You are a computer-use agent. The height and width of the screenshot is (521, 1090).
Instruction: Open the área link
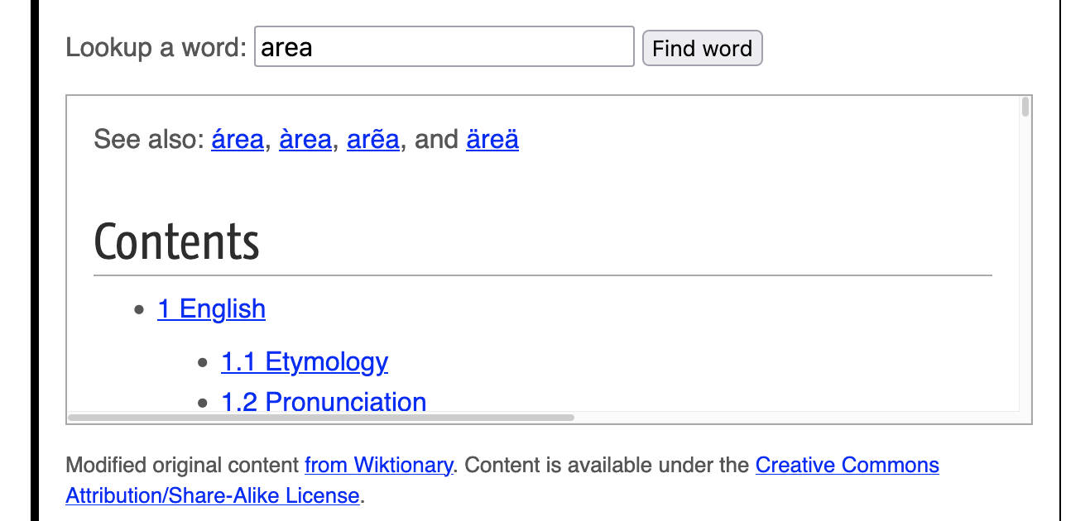coord(238,139)
